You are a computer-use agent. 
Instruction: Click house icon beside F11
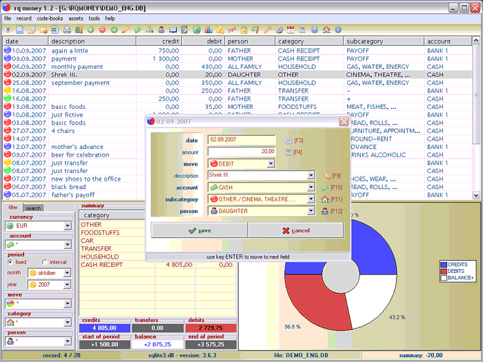point(325,199)
